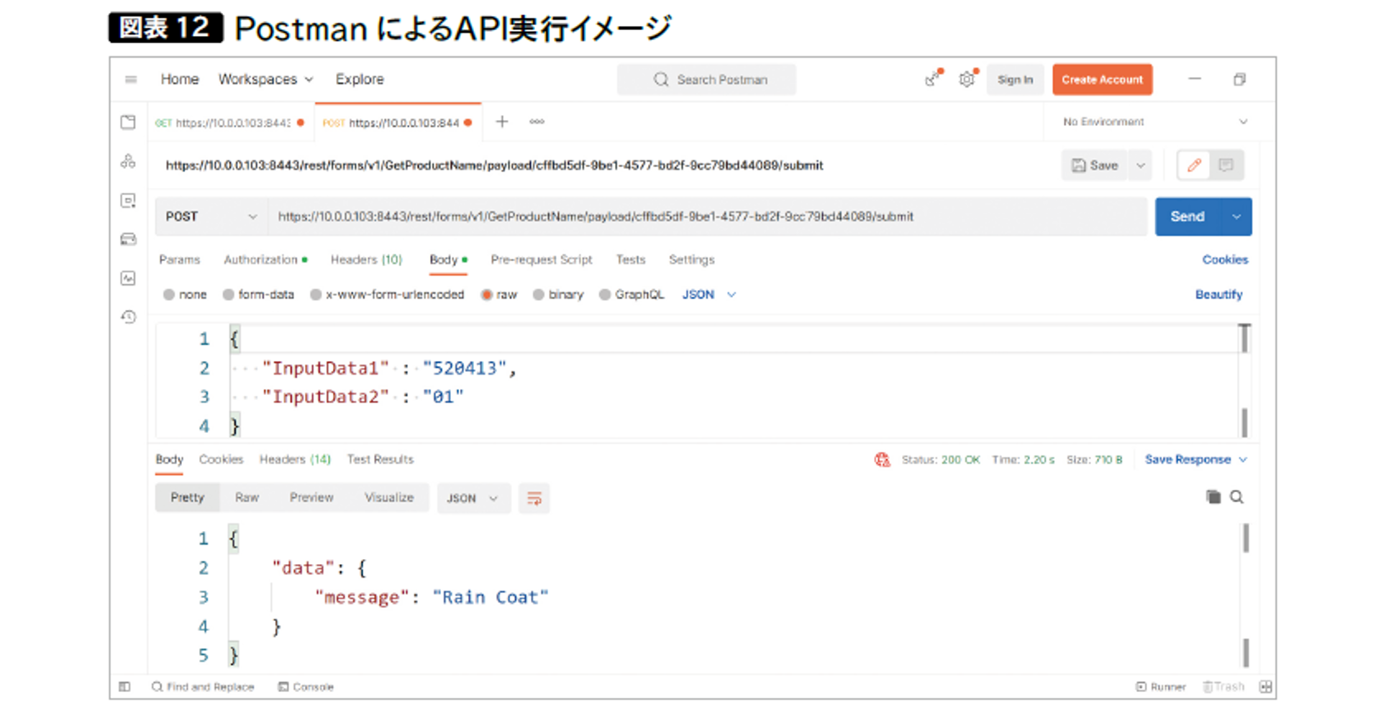The width and height of the screenshot is (1381, 718).
Task: Click the Create Account button
Action: [1102, 80]
